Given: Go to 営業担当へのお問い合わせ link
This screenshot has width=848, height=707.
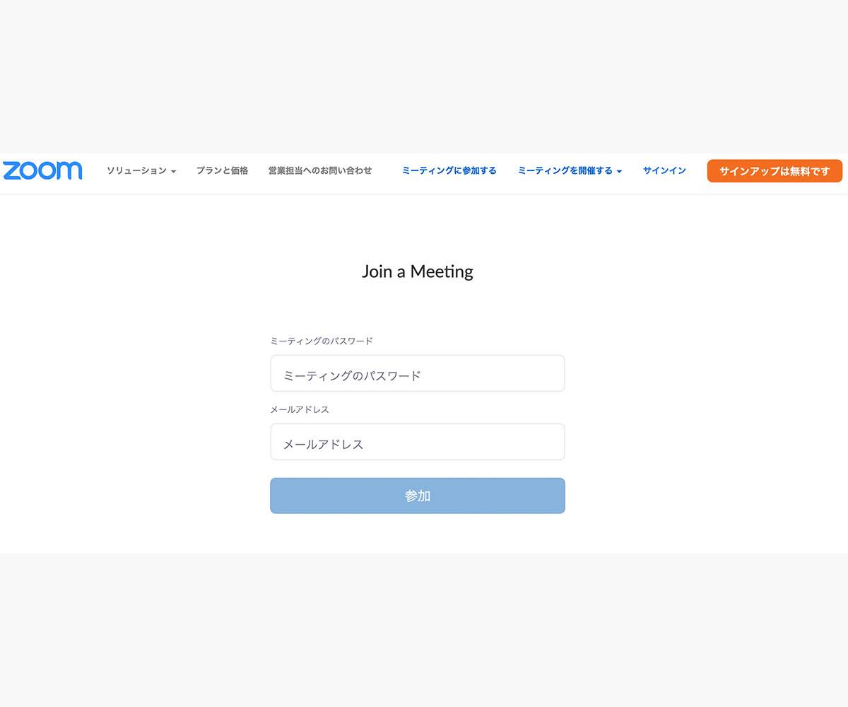Looking at the screenshot, I should pos(319,170).
